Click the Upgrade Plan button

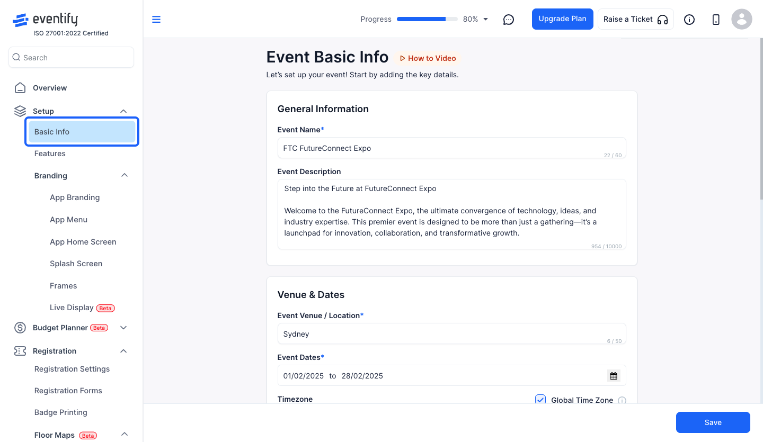(x=562, y=19)
